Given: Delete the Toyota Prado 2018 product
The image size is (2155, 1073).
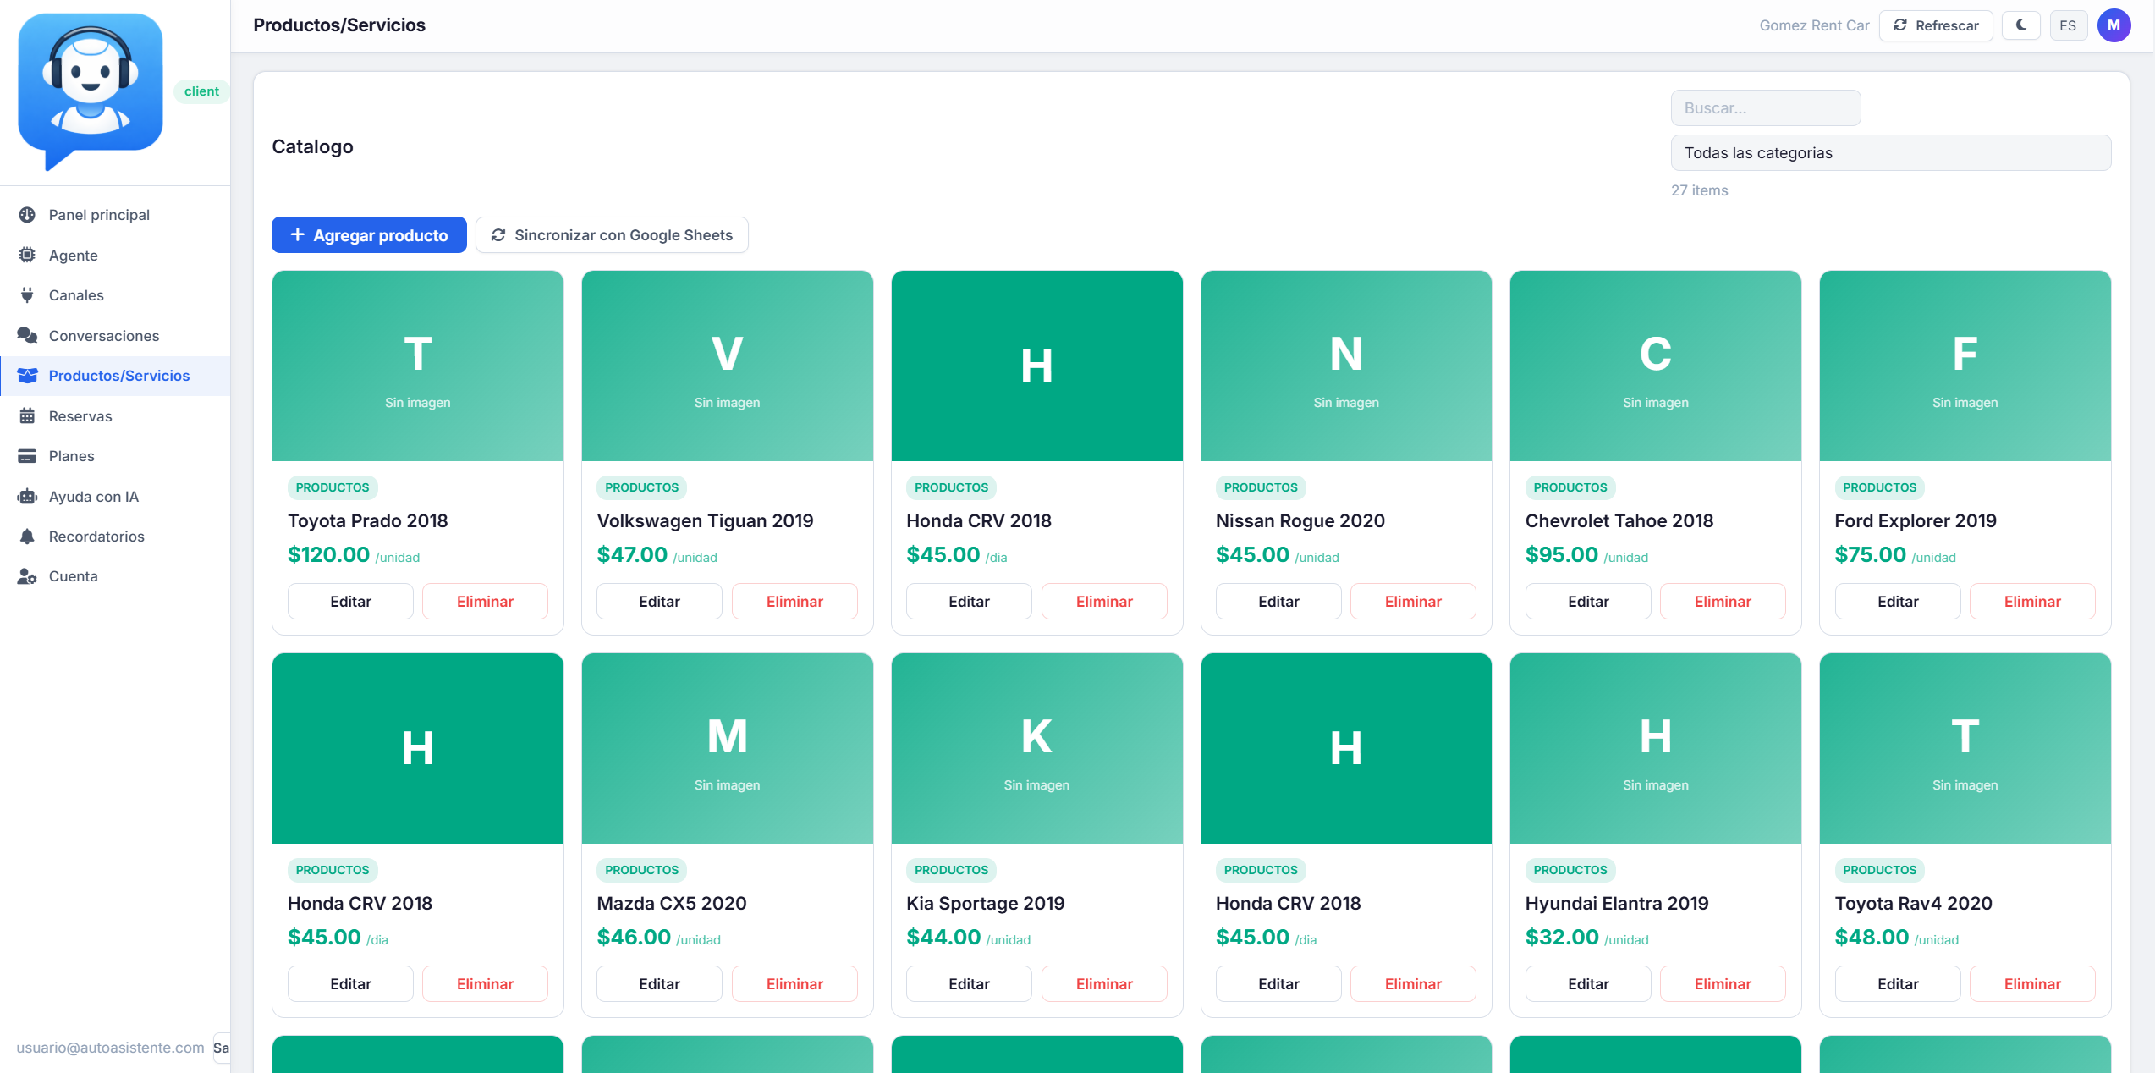Looking at the screenshot, I should pos(485,602).
